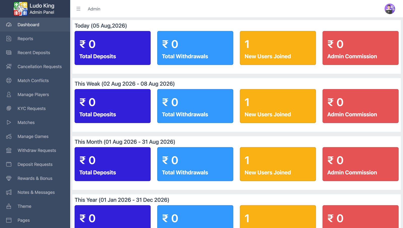Click the 'Today (05 Aug,2026)' heading

tap(101, 26)
